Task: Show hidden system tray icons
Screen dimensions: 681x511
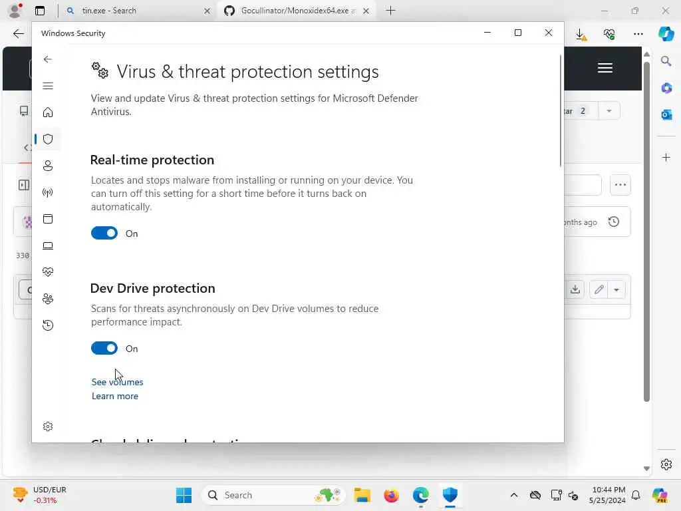Action: pyautogui.click(x=514, y=495)
